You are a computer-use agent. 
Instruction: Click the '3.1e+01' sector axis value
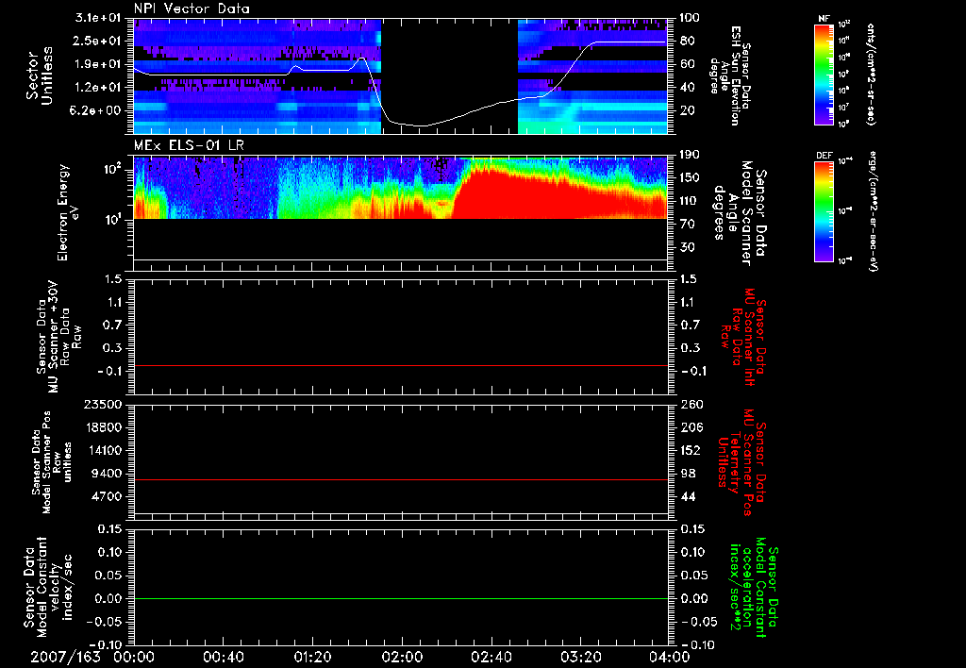(98, 18)
